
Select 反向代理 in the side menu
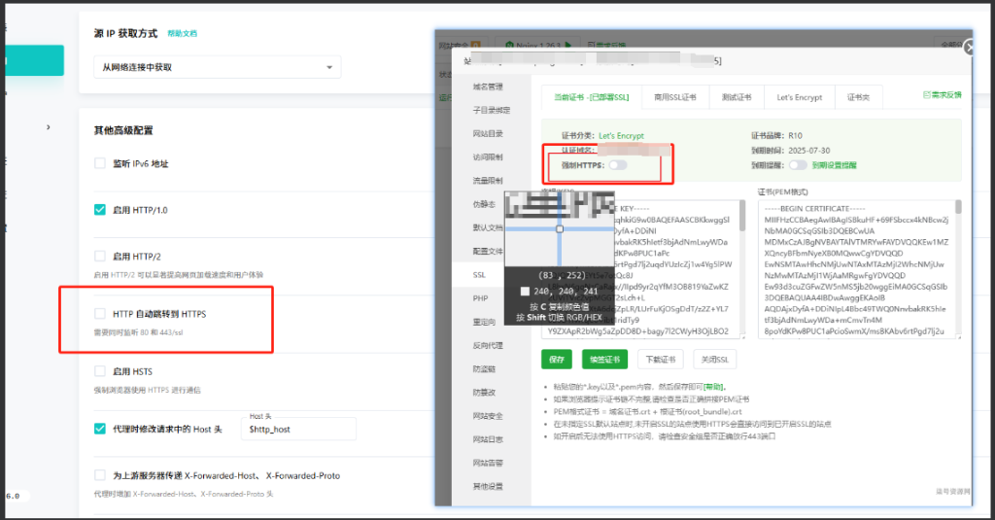pos(488,345)
